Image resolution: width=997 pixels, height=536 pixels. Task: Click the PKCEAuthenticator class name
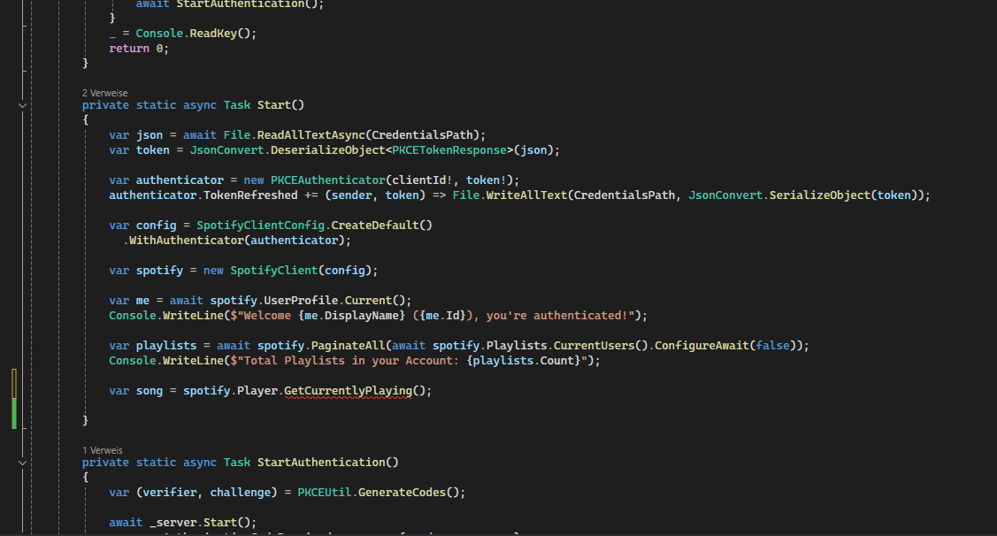point(328,180)
